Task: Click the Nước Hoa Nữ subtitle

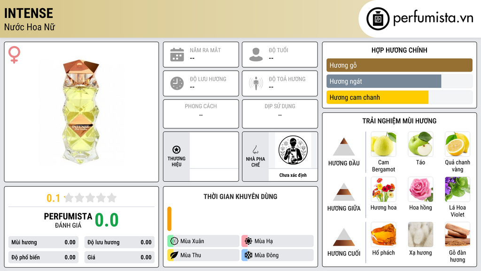Action: pyautogui.click(x=30, y=27)
